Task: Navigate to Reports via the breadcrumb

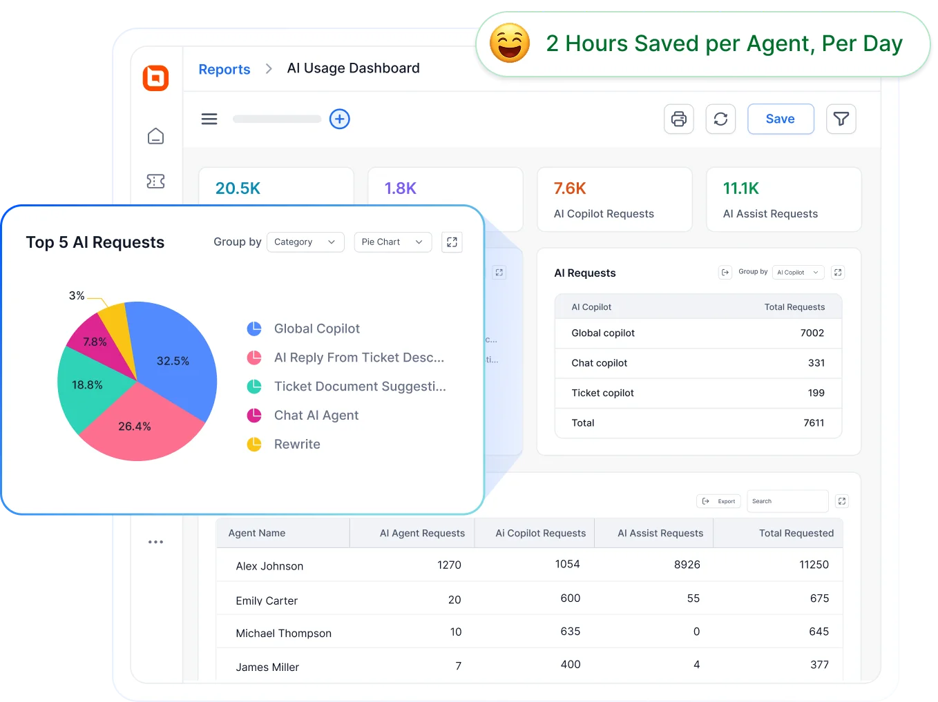Action: coord(224,68)
